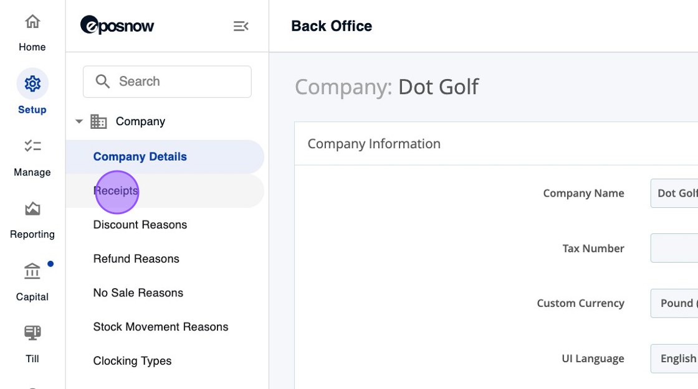The height and width of the screenshot is (389, 698).
Task: Click the sidebar Search field
Action: (x=174, y=82)
